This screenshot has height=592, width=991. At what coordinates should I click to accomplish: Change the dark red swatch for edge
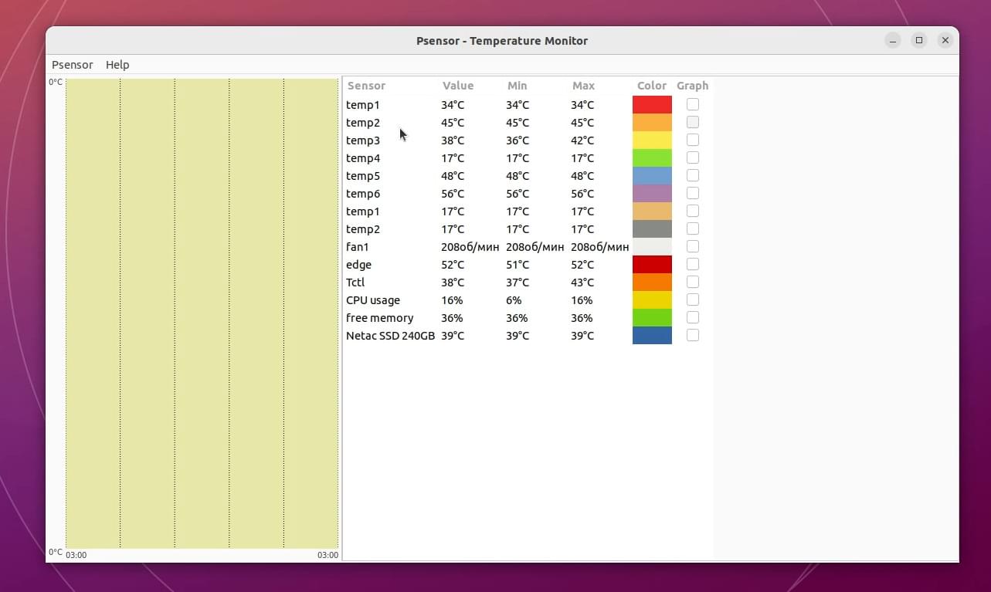(x=652, y=264)
